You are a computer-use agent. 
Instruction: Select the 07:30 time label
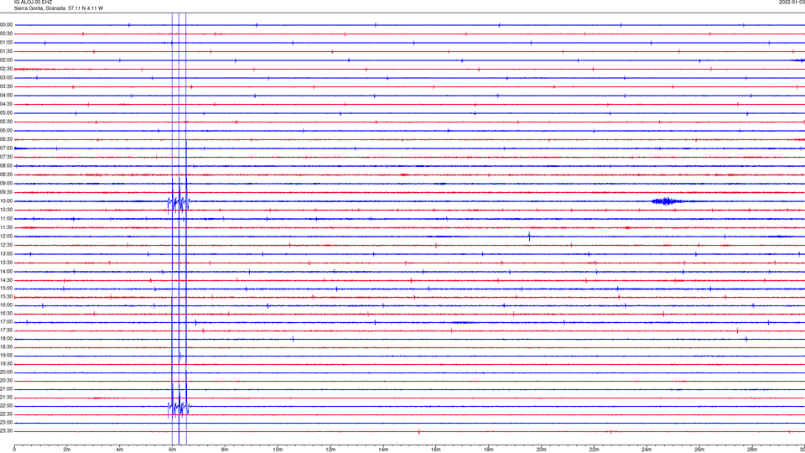pos(7,157)
